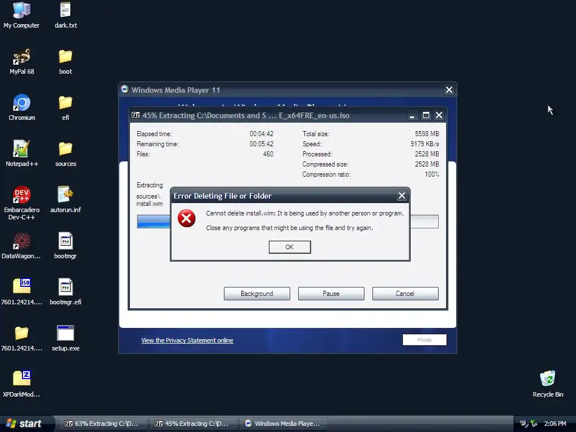Click the 7-Zip icon in extraction title bar
The image size is (576, 432).
coord(136,115)
